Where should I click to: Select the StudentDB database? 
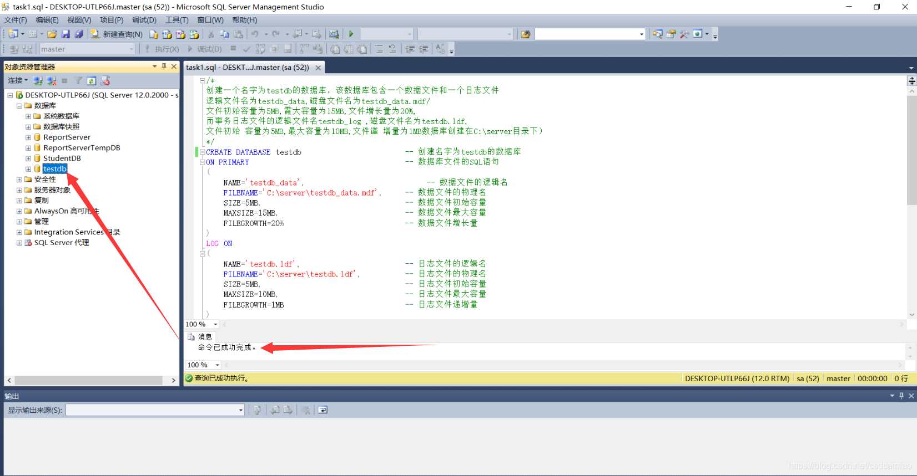point(62,158)
